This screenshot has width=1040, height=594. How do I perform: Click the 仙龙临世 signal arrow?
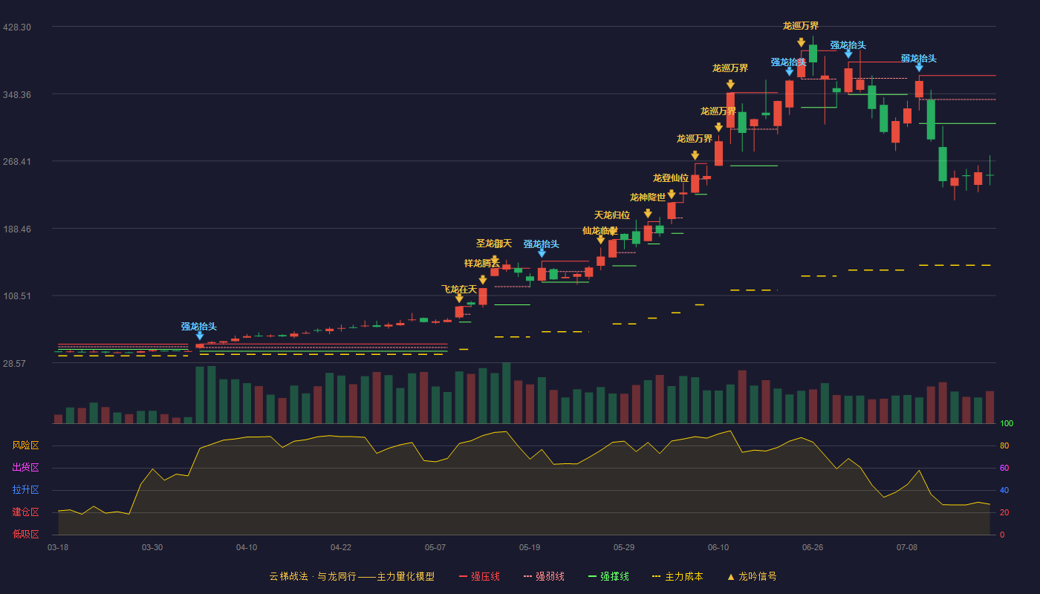(x=600, y=240)
